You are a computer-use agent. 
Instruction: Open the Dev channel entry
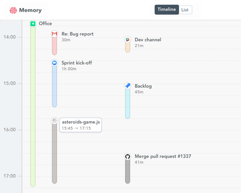tap(148, 40)
